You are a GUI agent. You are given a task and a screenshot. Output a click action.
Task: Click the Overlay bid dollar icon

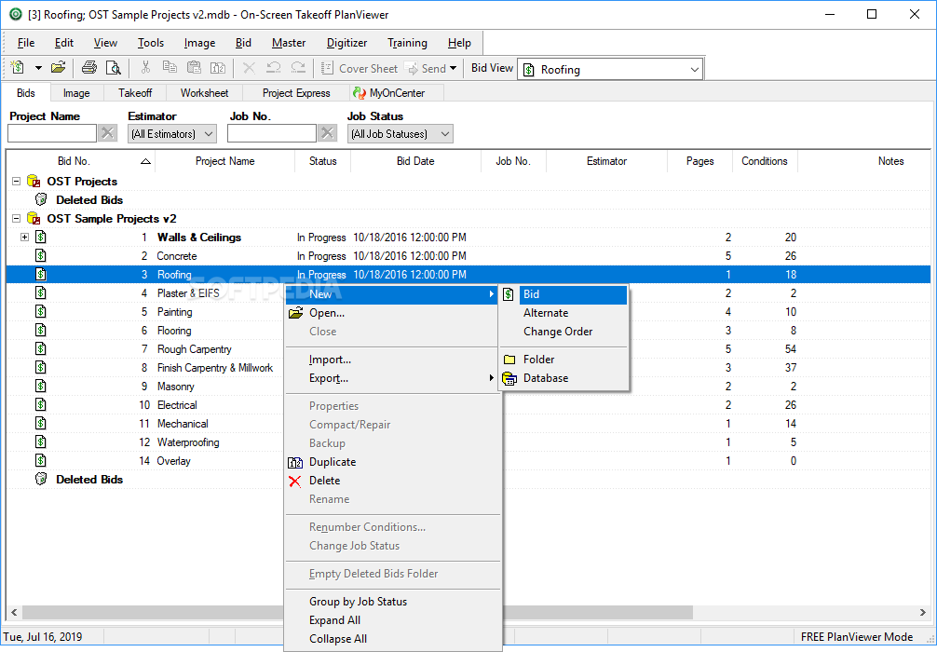pyautogui.click(x=41, y=461)
